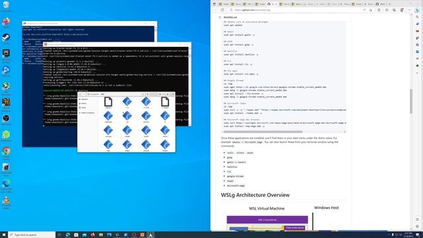Click Edge address bar with github.com URL

coord(295,10)
